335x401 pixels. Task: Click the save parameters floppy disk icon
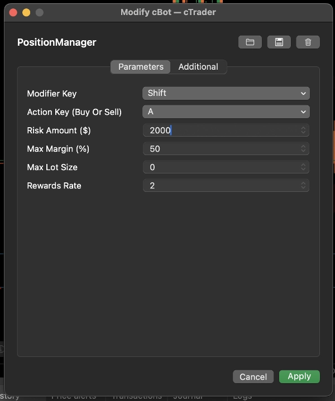pyautogui.click(x=279, y=42)
